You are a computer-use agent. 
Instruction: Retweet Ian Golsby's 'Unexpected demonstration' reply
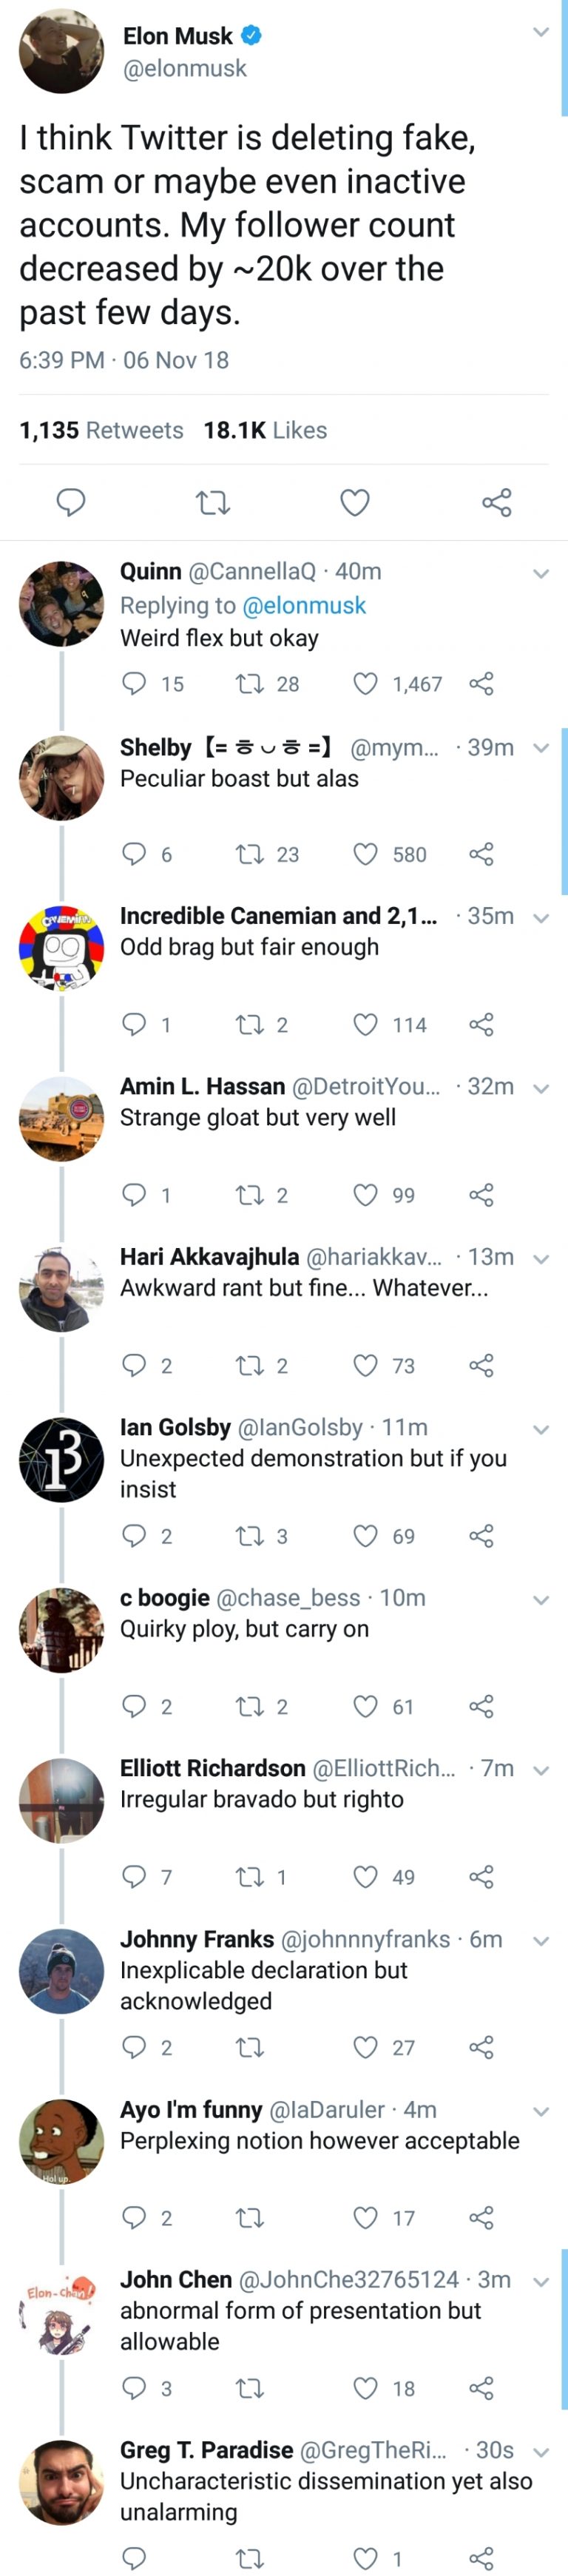click(x=249, y=1536)
